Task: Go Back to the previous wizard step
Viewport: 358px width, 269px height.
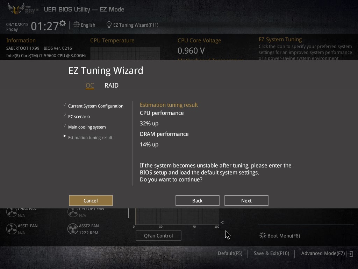Action: (198, 201)
